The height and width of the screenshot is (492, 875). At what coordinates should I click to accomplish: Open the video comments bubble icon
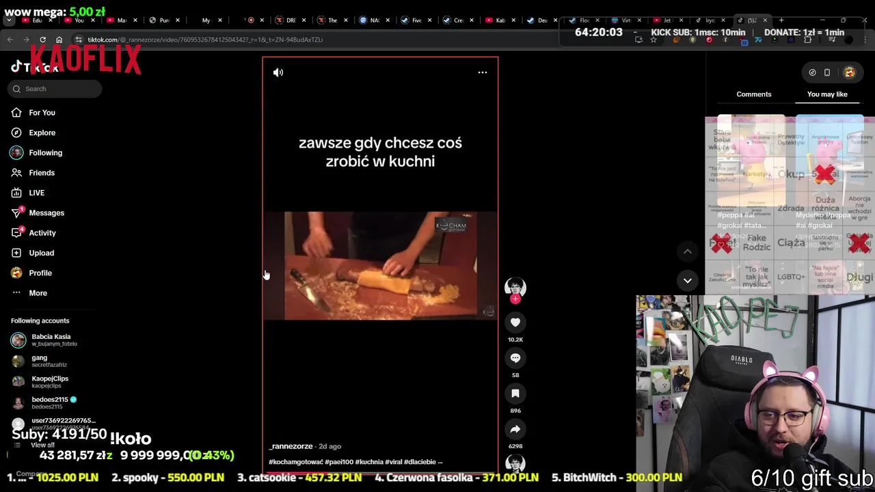coord(515,358)
